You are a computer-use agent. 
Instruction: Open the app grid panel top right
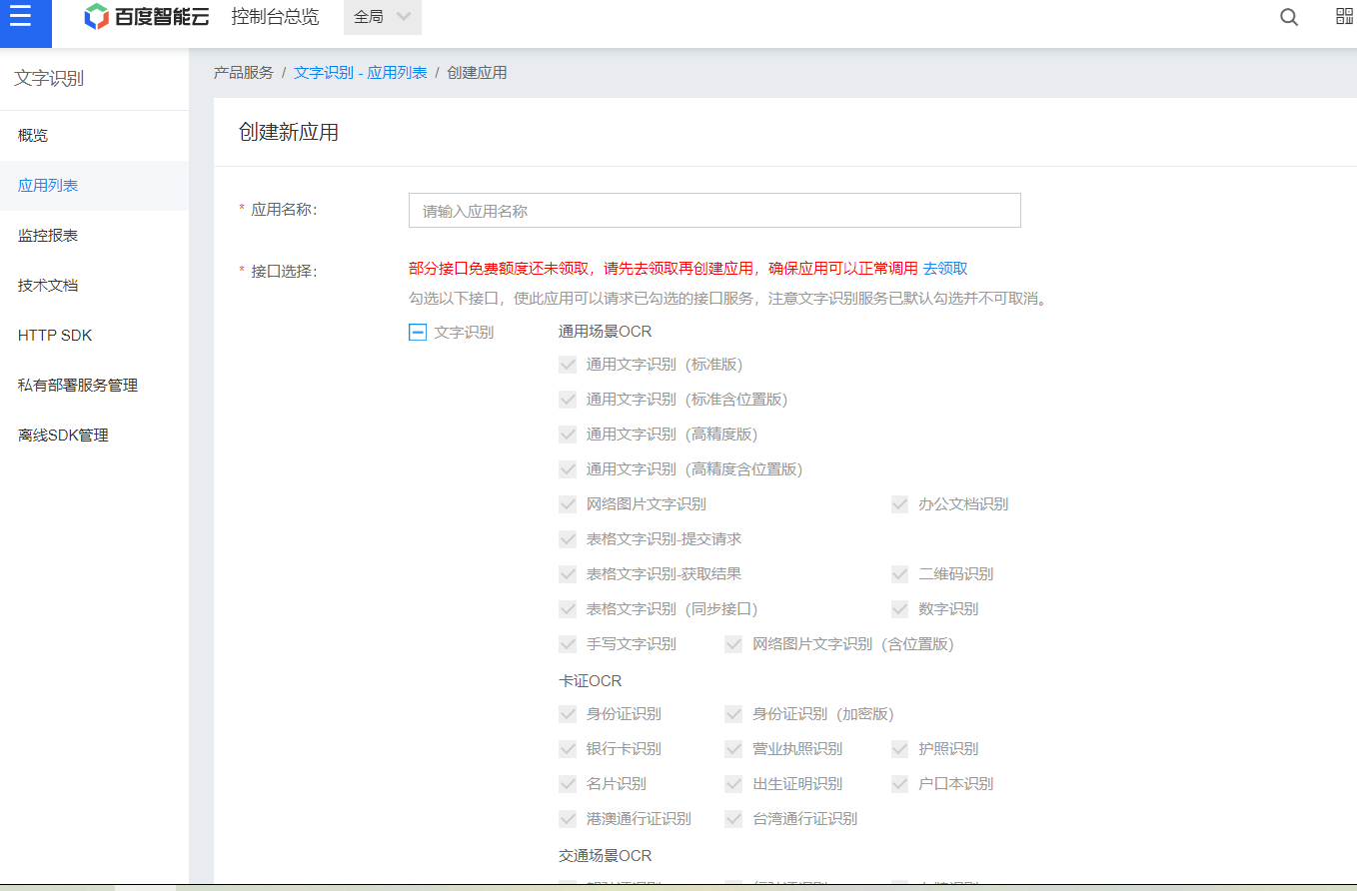1343,18
